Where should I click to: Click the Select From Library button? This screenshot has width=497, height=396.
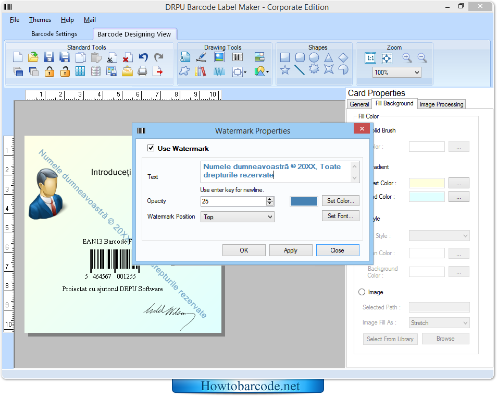click(x=390, y=339)
